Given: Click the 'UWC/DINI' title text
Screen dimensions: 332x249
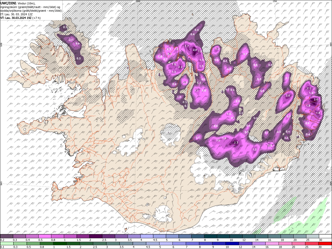Looking at the screenshot, I should tap(8, 3).
